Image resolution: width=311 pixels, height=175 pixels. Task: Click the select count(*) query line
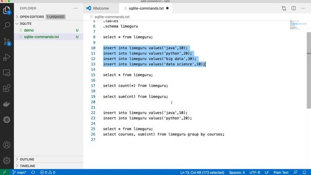coord(136,86)
